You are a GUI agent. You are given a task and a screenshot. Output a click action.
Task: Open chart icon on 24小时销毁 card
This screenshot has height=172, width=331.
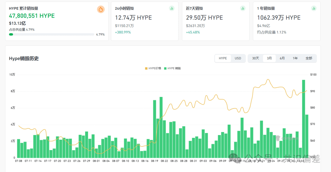tap(172, 9)
